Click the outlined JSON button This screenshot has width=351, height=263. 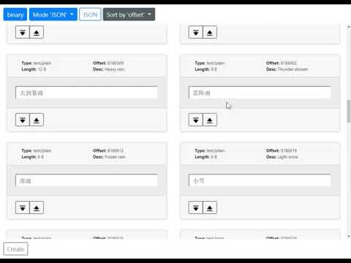tap(90, 15)
